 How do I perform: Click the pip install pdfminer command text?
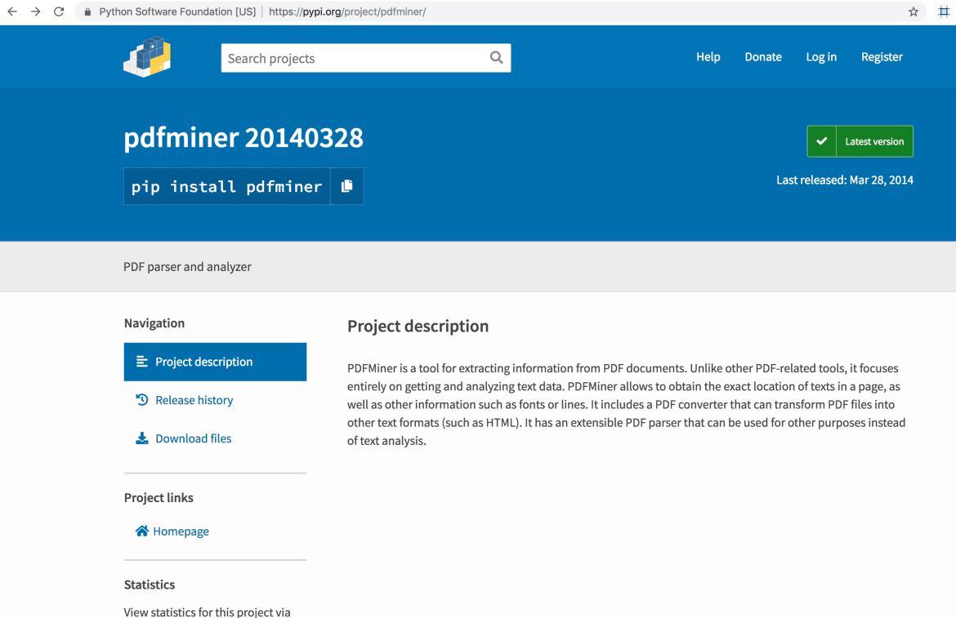[x=226, y=186]
